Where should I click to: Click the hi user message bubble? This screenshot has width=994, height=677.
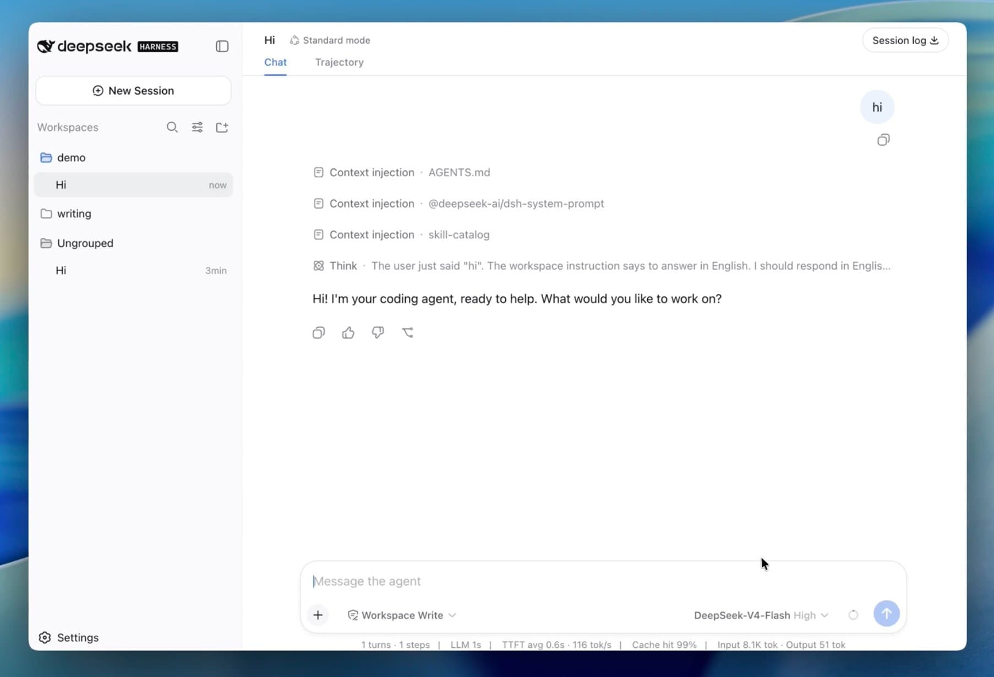(877, 107)
